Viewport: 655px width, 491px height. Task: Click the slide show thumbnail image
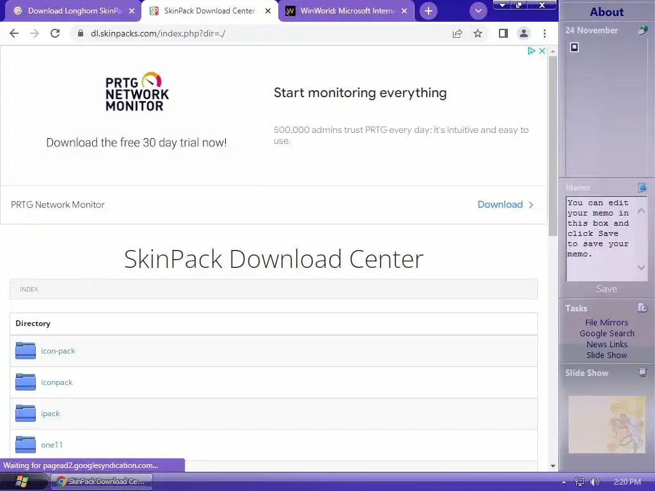[x=607, y=425]
